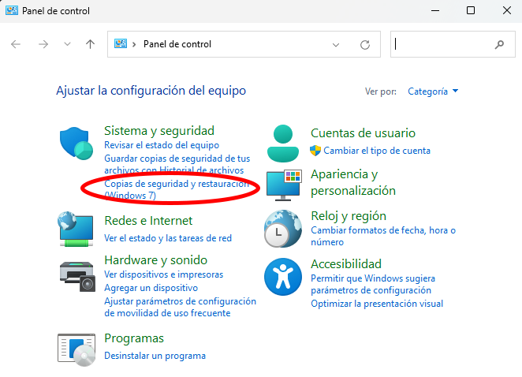
Task: Go forward with the right arrow
Action: (43, 44)
